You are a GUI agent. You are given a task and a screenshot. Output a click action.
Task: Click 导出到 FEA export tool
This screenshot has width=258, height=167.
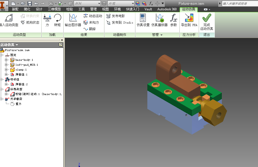(189, 20)
